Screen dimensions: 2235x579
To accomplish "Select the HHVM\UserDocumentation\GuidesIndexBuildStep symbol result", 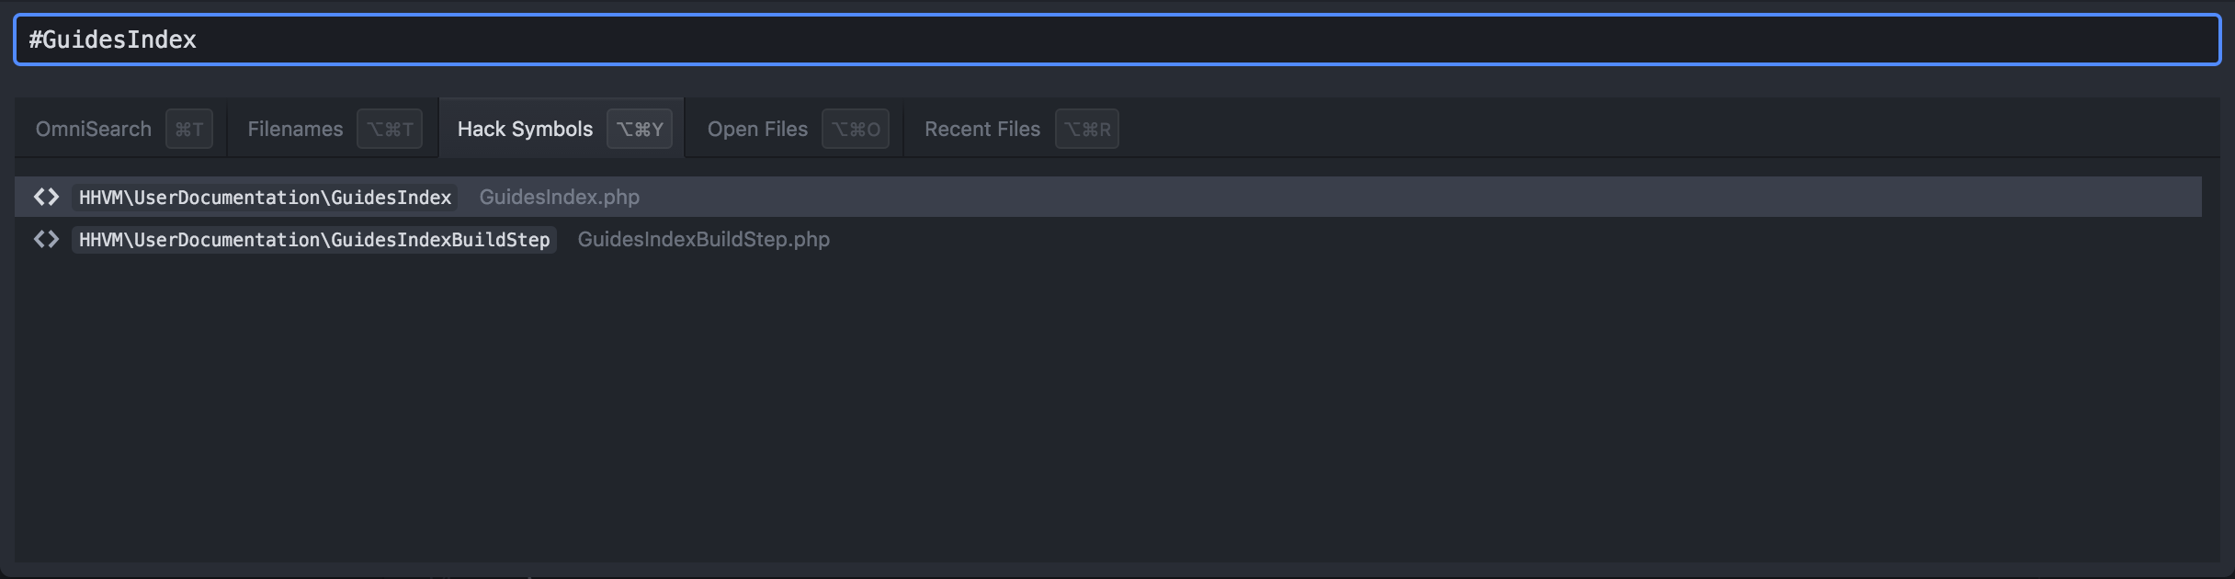I will (x=314, y=239).
